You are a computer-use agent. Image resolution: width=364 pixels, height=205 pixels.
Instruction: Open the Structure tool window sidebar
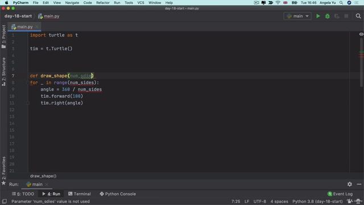3,72
